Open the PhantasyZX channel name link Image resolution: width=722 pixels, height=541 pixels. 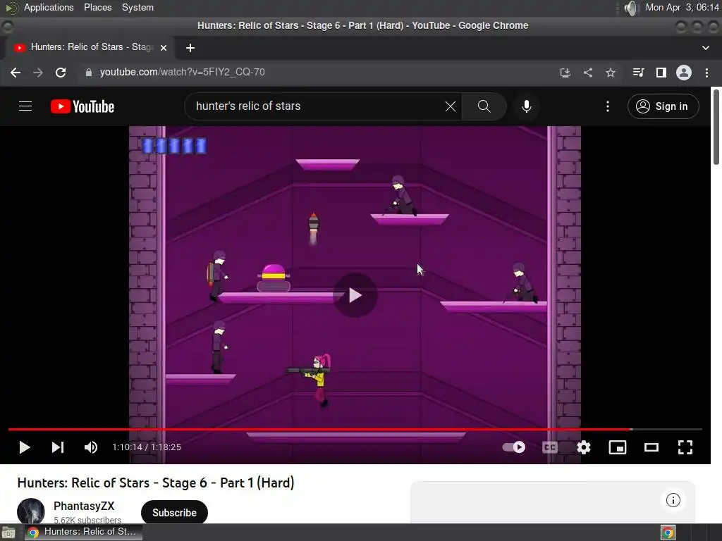coord(84,506)
